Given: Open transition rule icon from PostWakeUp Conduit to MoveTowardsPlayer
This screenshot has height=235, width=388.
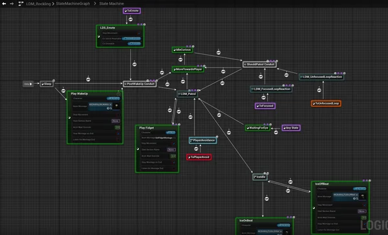Looking at the screenshot, I should [x=162, y=72].
